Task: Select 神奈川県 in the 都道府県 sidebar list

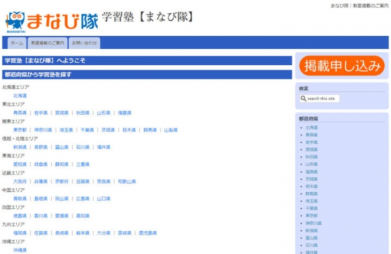Action: tap(313, 223)
